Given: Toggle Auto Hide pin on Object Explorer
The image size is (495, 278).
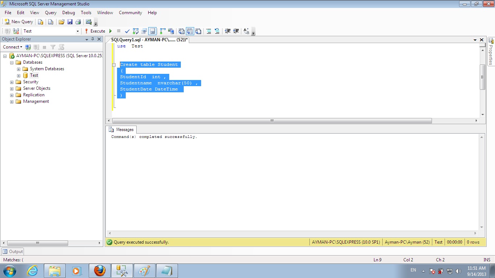Looking at the screenshot, I should (93, 39).
